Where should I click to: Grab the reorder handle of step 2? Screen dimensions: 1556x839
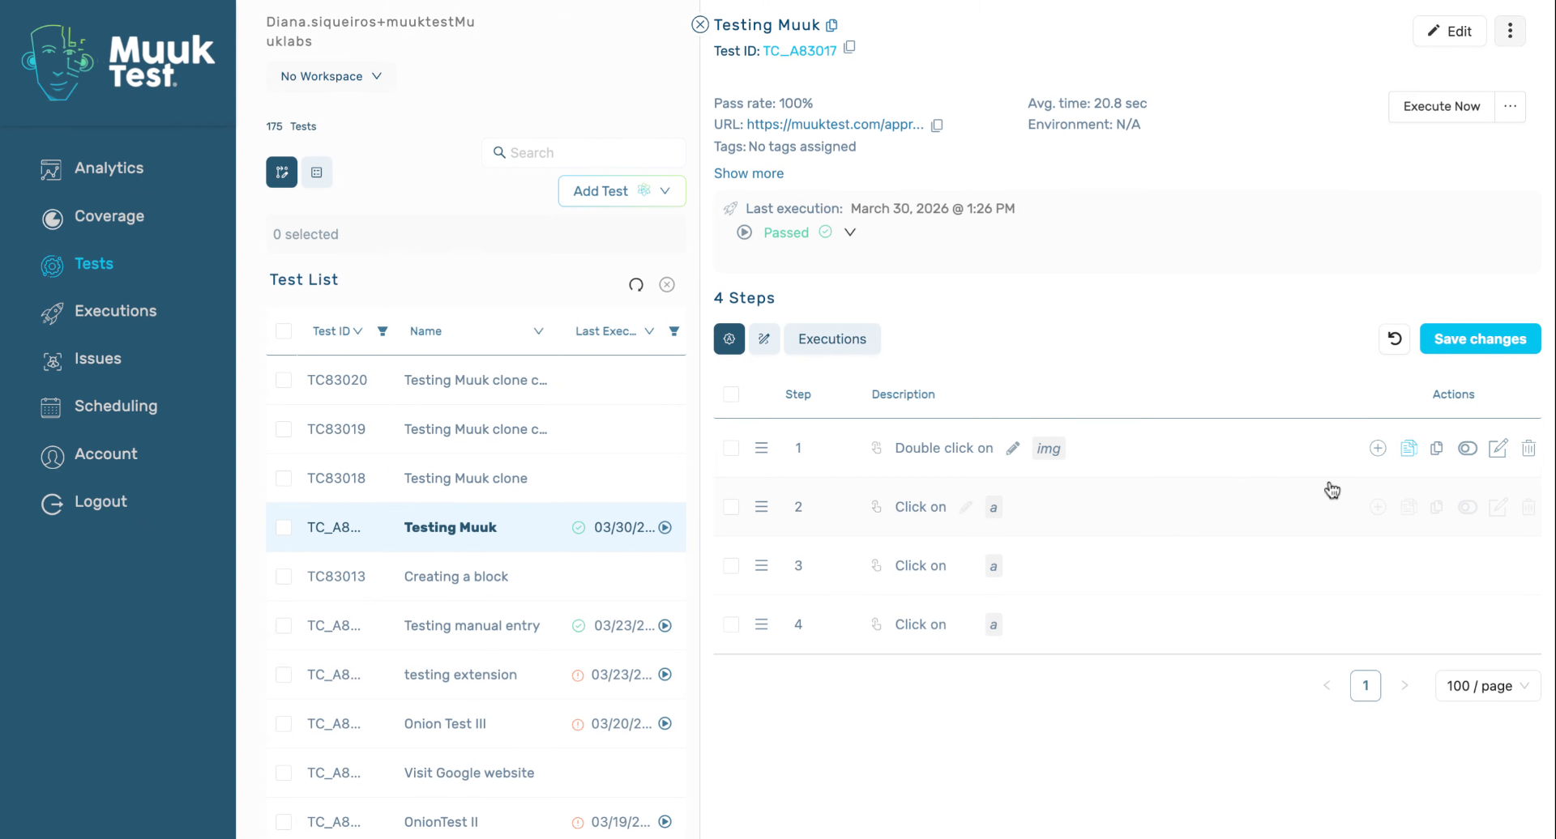pyautogui.click(x=761, y=507)
